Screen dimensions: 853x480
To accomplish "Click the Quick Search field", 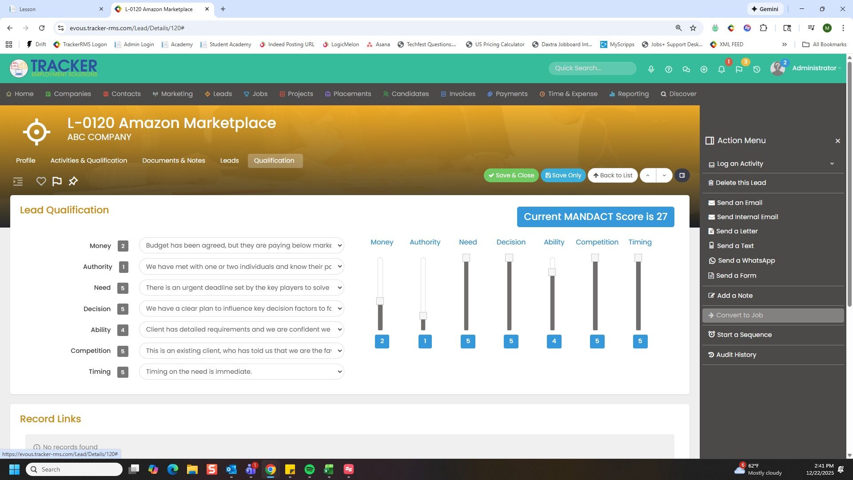I will [x=592, y=68].
